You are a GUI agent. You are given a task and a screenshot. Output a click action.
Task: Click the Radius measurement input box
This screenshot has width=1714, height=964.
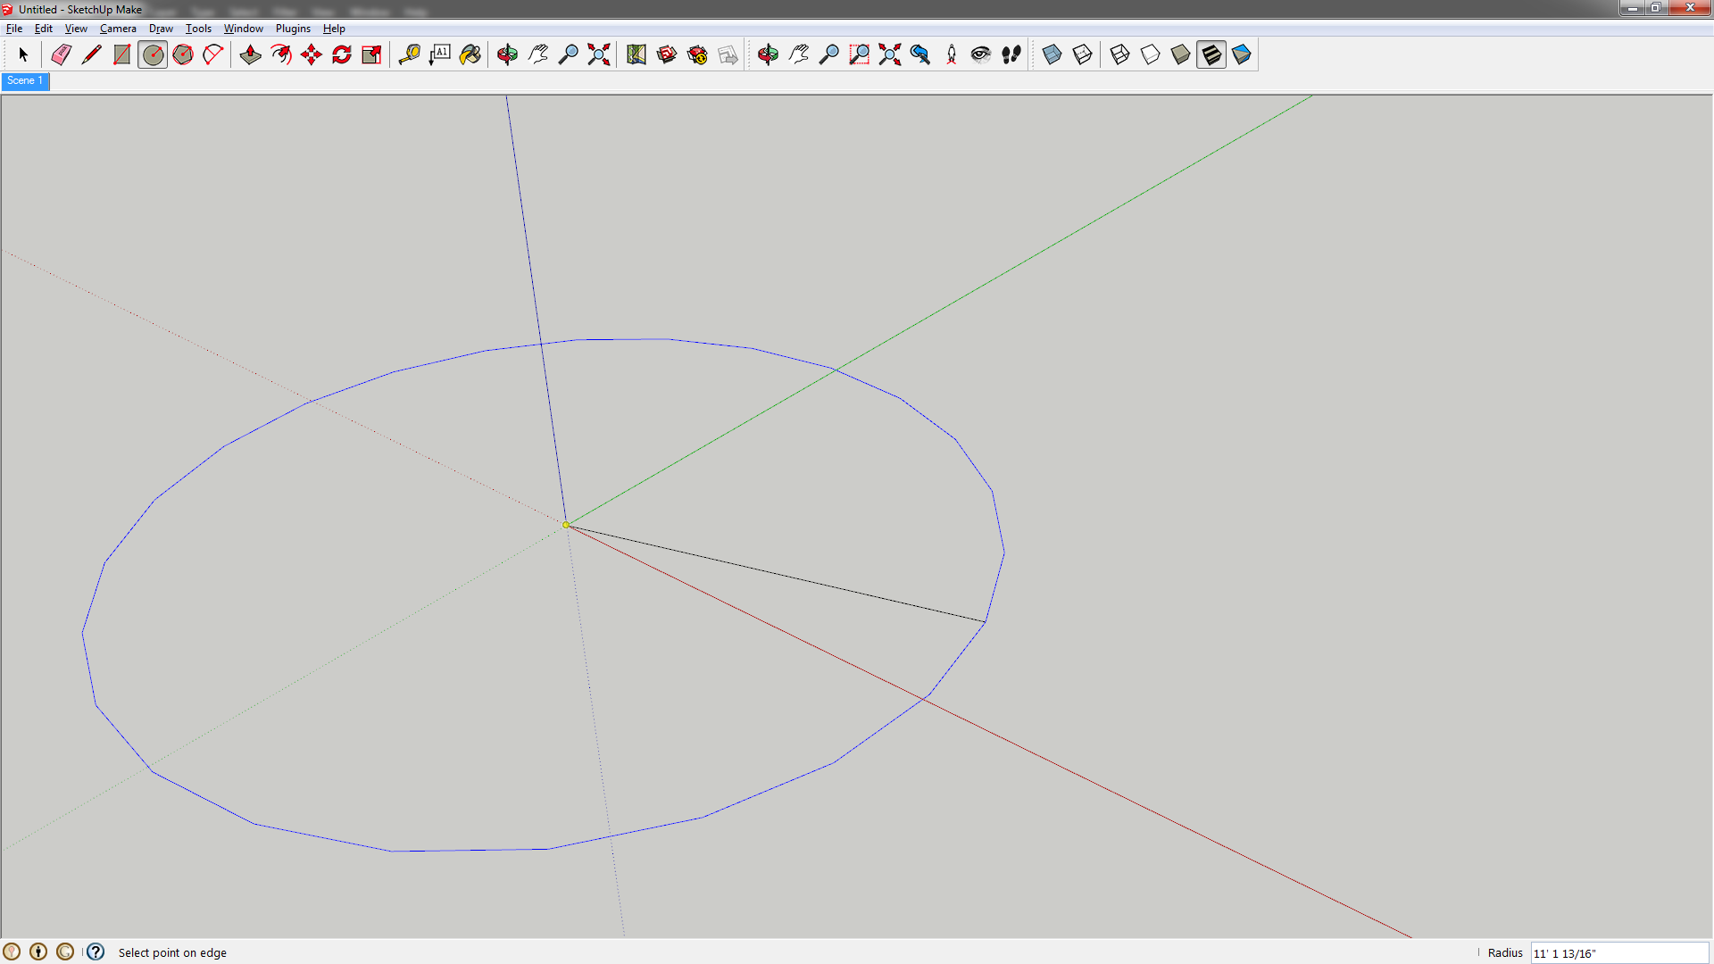[x=1618, y=953]
